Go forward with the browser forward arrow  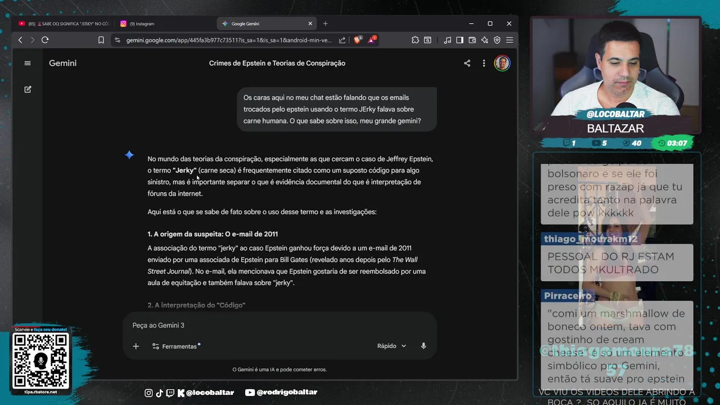click(x=32, y=40)
